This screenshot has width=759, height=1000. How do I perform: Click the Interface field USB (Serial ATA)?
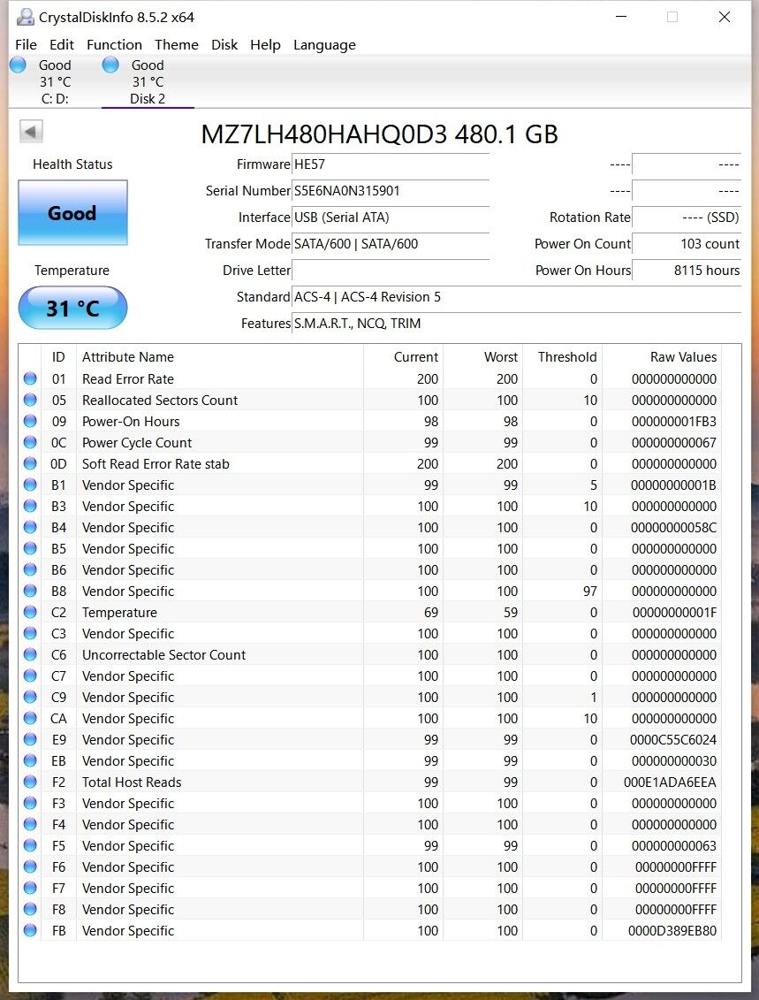390,218
